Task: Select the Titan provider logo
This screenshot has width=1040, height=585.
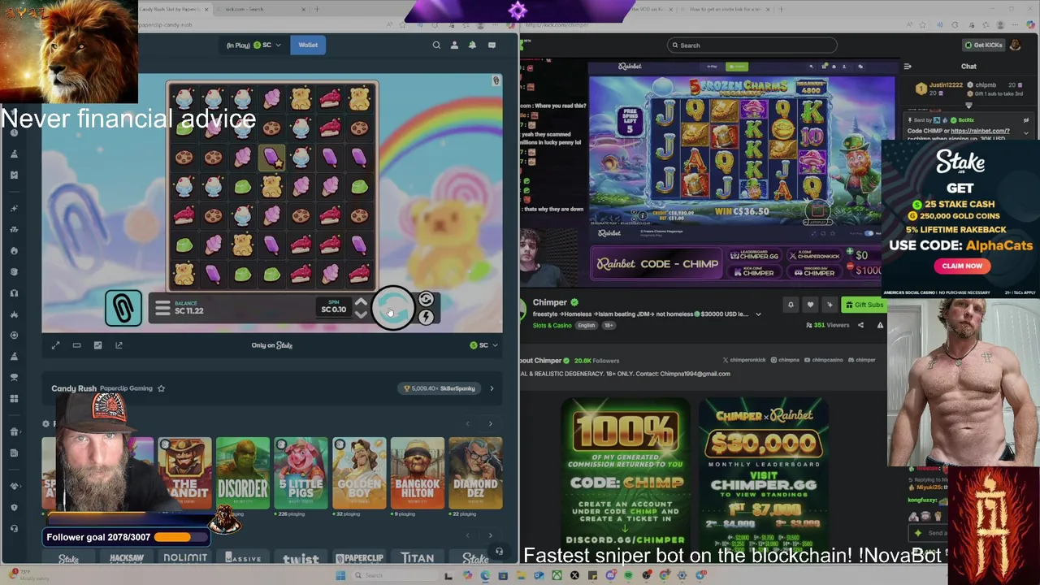Action: 417,558
